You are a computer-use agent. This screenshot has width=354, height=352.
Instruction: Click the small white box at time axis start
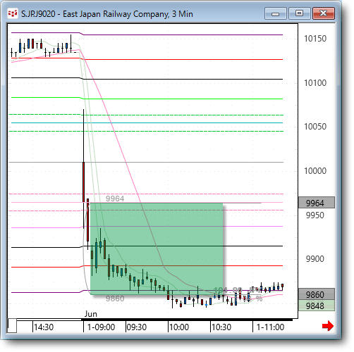pos(12,326)
